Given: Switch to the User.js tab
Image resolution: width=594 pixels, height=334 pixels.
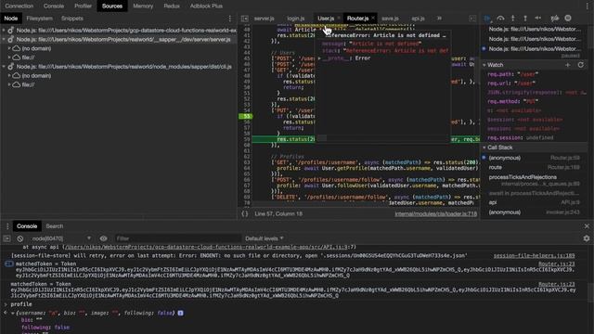Looking at the screenshot, I should (x=326, y=19).
